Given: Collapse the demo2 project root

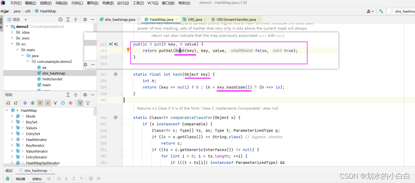Looking at the screenshot, I should [7, 27].
